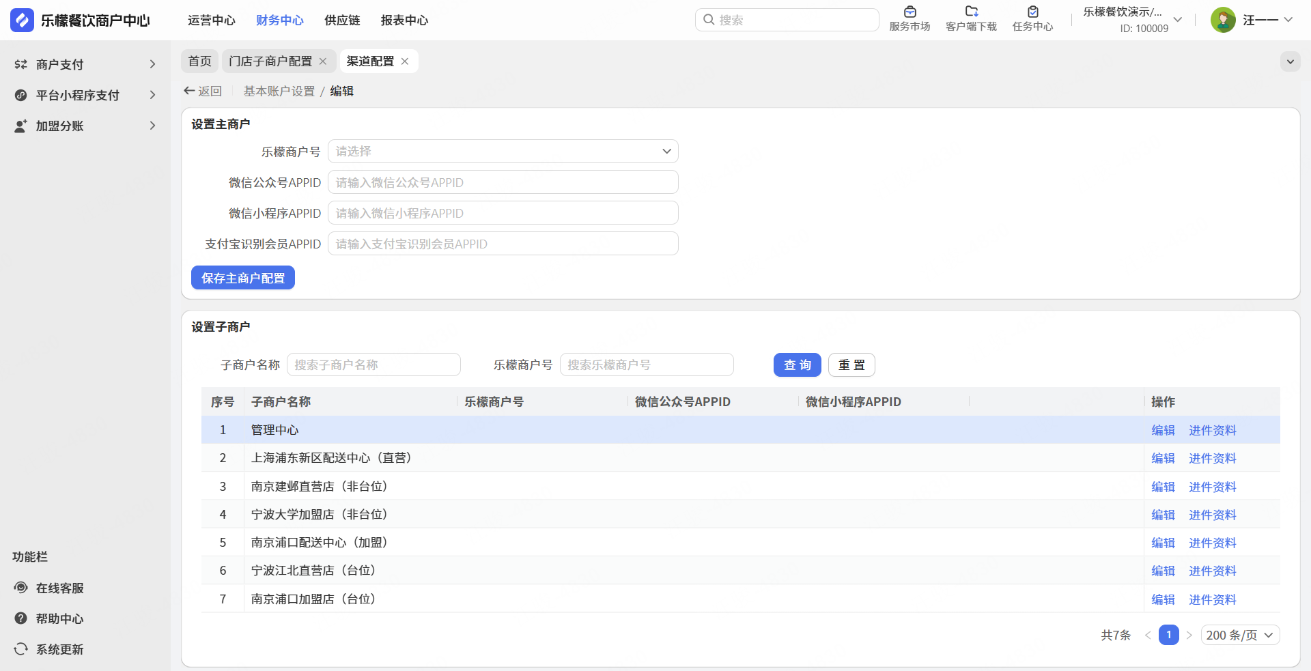Viewport: 1311px width, 671px height.
Task: Open 在线客服 online support
Action: (x=59, y=588)
